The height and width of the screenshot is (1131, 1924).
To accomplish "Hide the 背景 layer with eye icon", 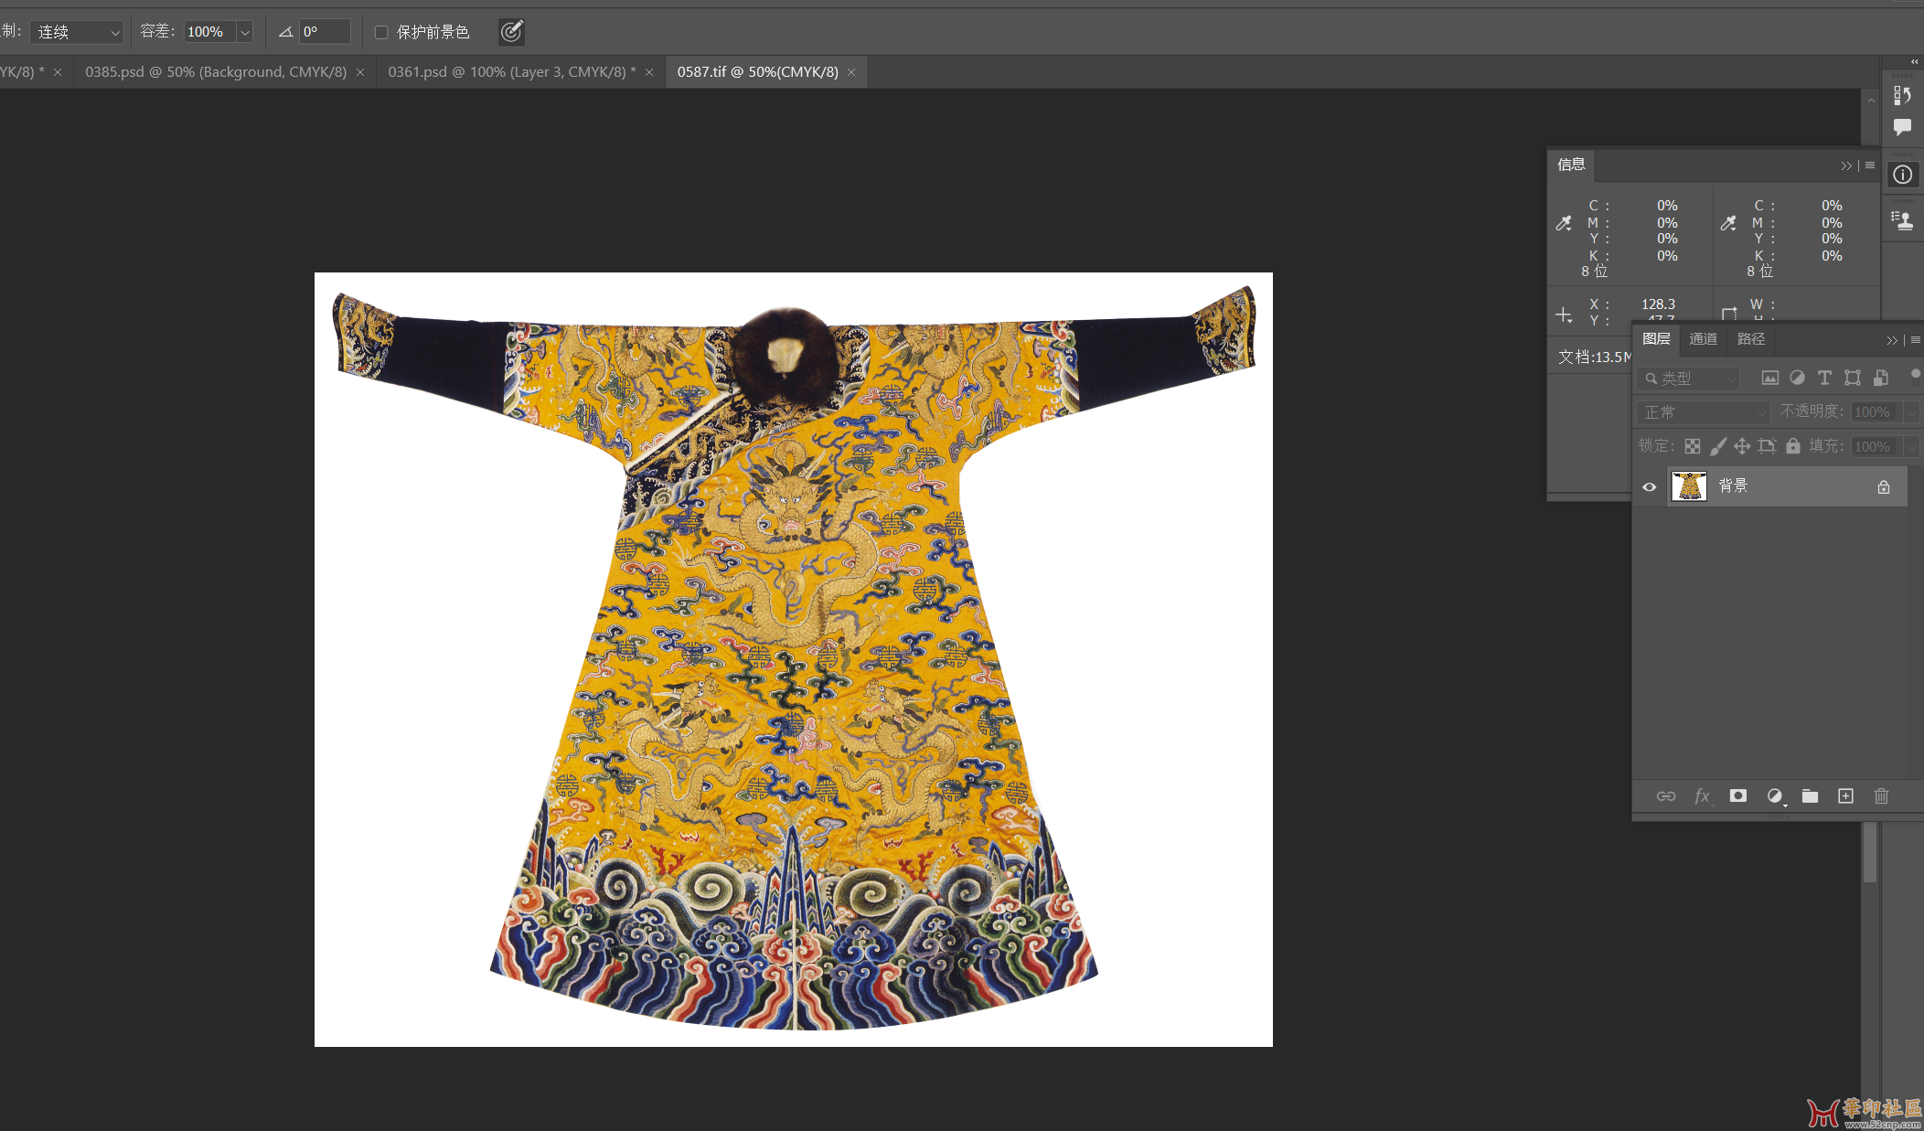I will click(x=1650, y=487).
